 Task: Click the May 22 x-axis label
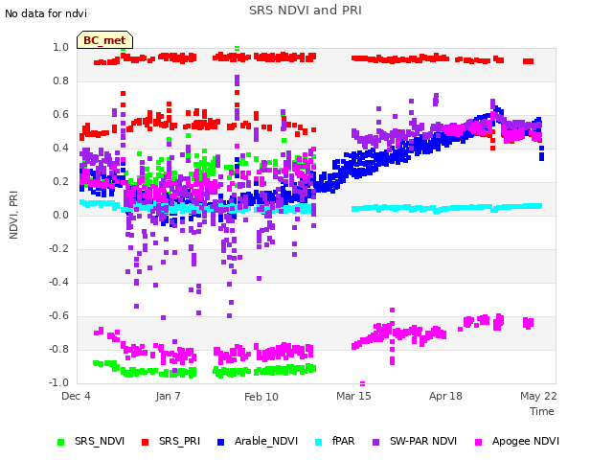click(x=538, y=396)
